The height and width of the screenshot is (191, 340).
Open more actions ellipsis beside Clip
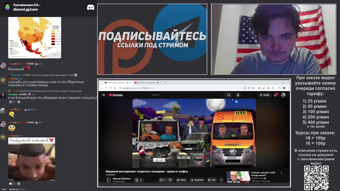[221, 180]
